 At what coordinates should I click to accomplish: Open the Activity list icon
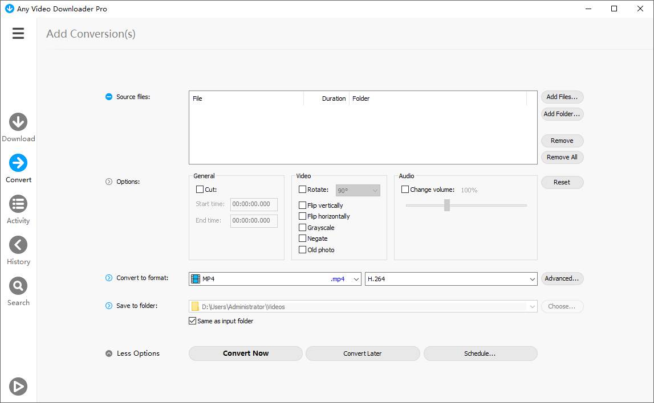click(x=18, y=204)
